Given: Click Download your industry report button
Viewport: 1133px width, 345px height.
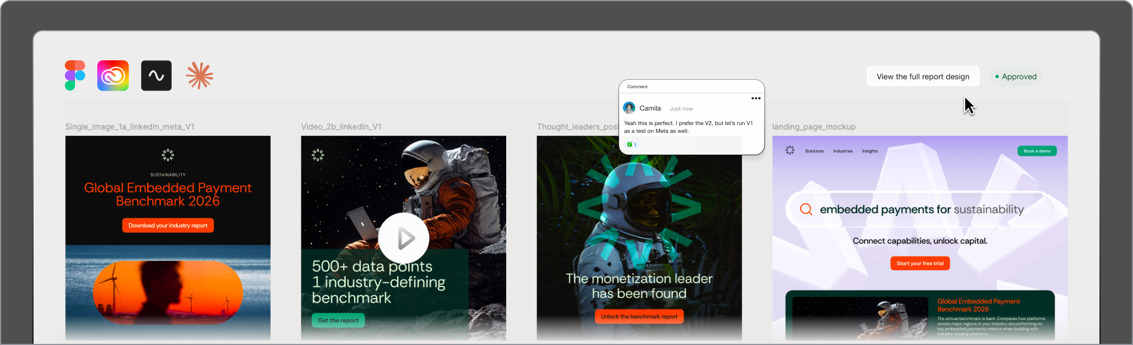Looking at the screenshot, I should click(x=168, y=226).
